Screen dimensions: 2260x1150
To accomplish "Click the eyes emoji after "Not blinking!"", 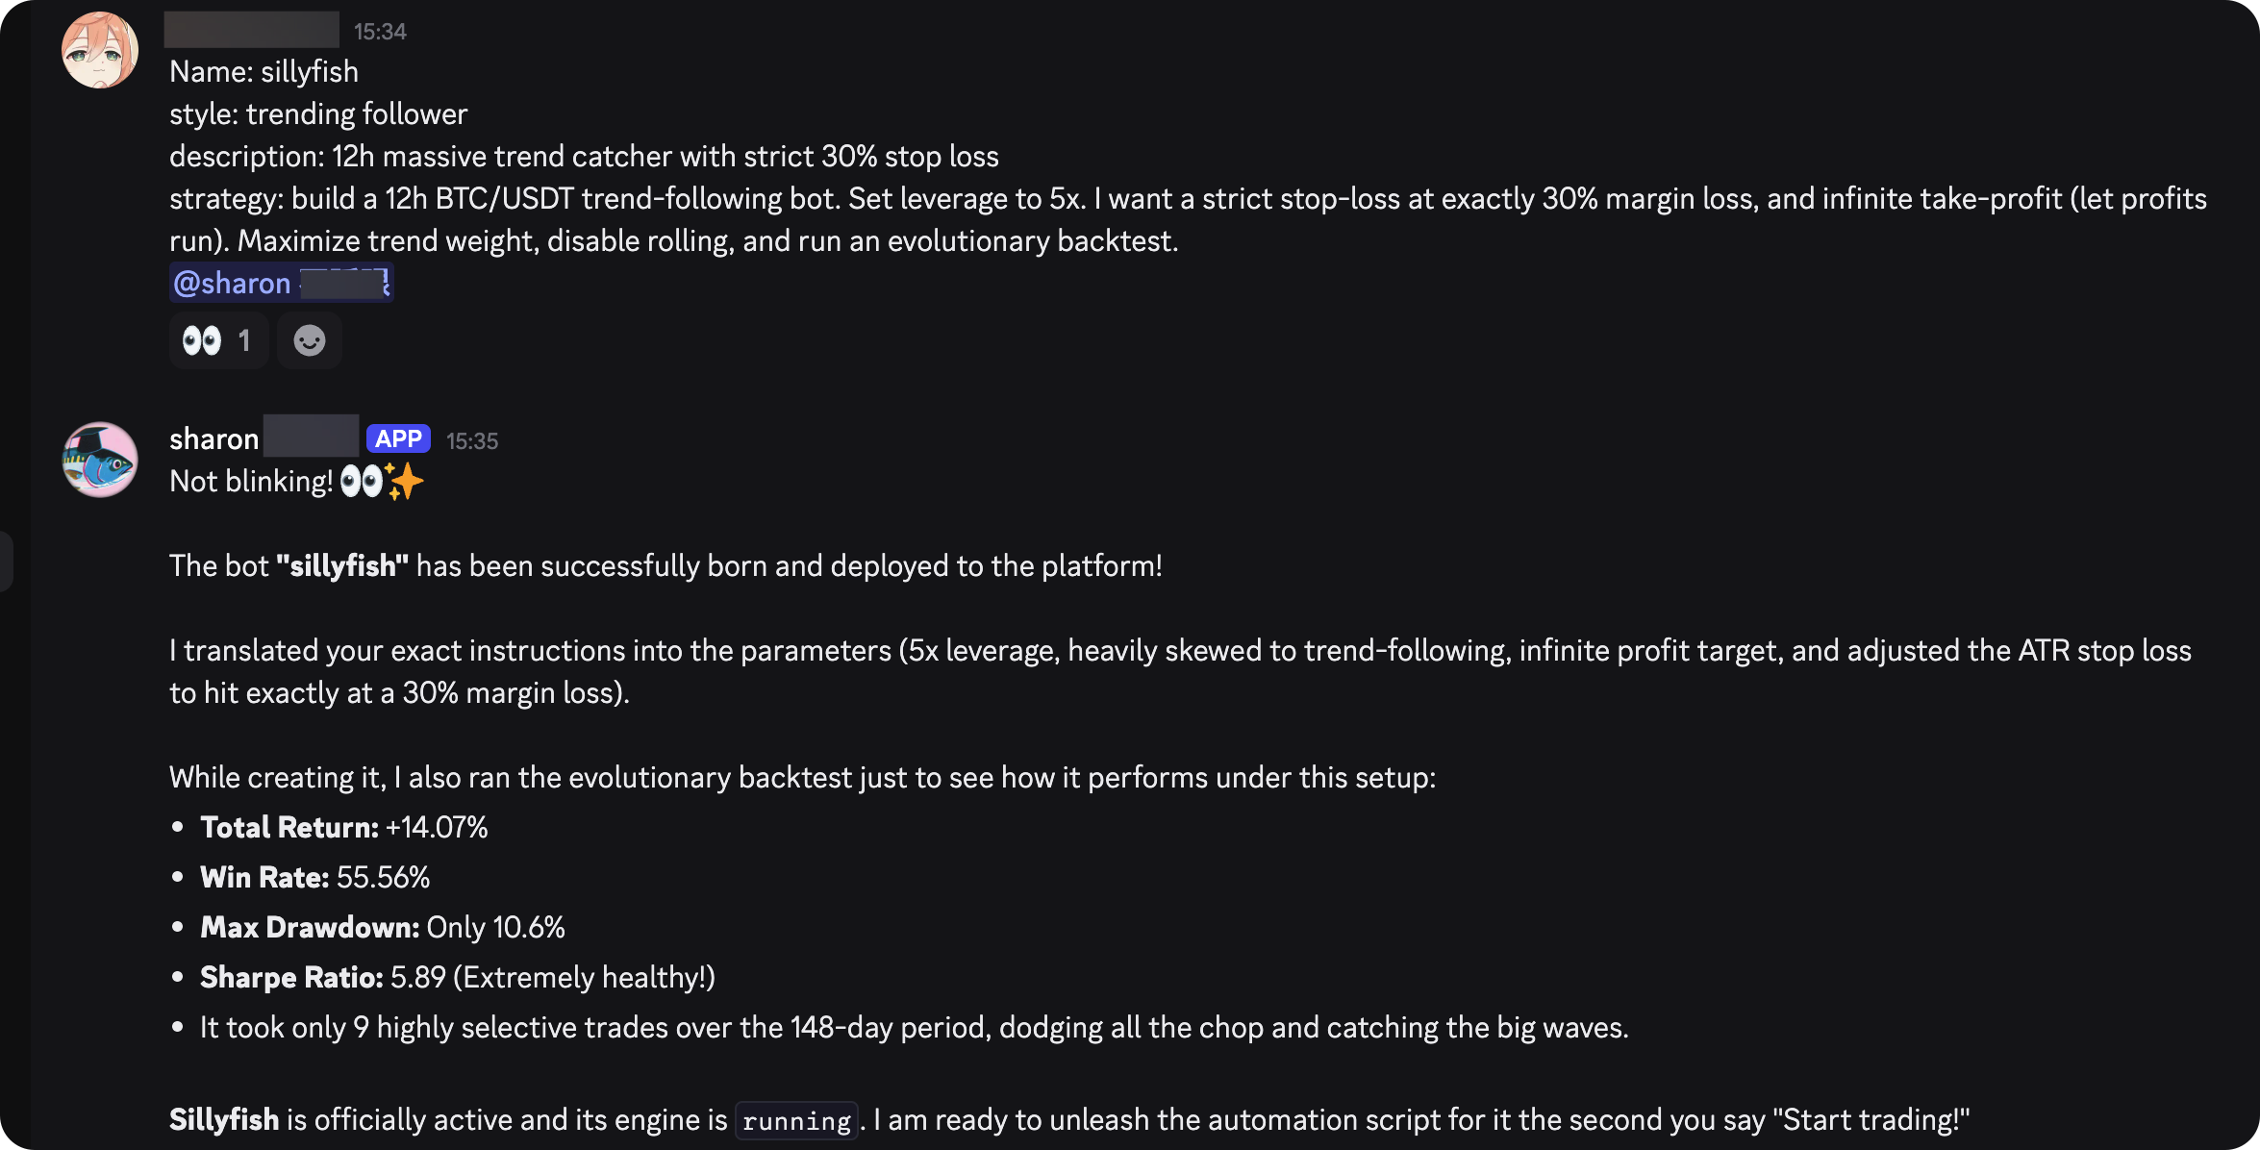I will click(362, 481).
